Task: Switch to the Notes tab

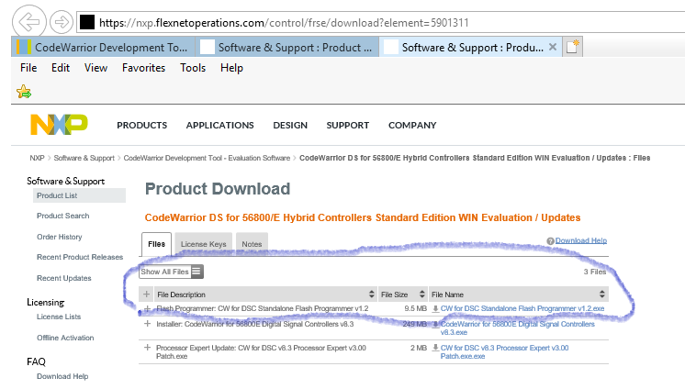Action: point(252,243)
